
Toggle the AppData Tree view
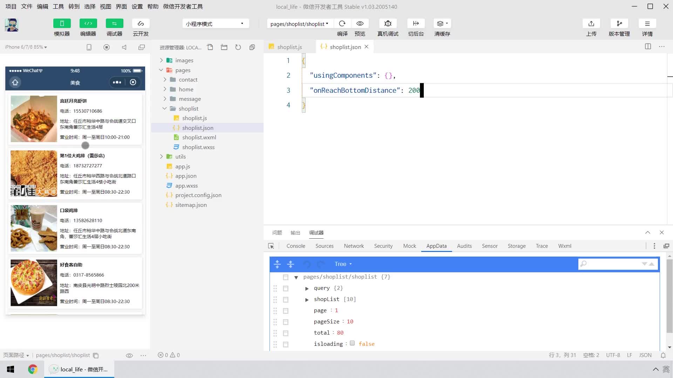pyautogui.click(x=344, y=264)
